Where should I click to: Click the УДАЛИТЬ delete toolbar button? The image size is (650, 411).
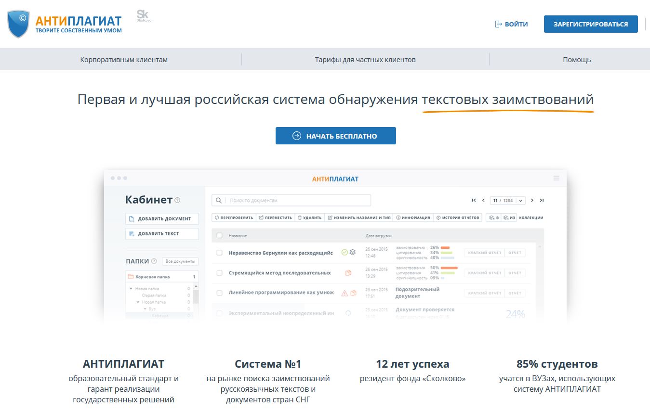click(309, 218)
